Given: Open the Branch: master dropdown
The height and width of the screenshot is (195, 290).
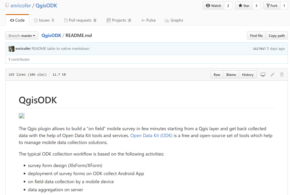Looking at the screenshot, I should click(22, 36).
